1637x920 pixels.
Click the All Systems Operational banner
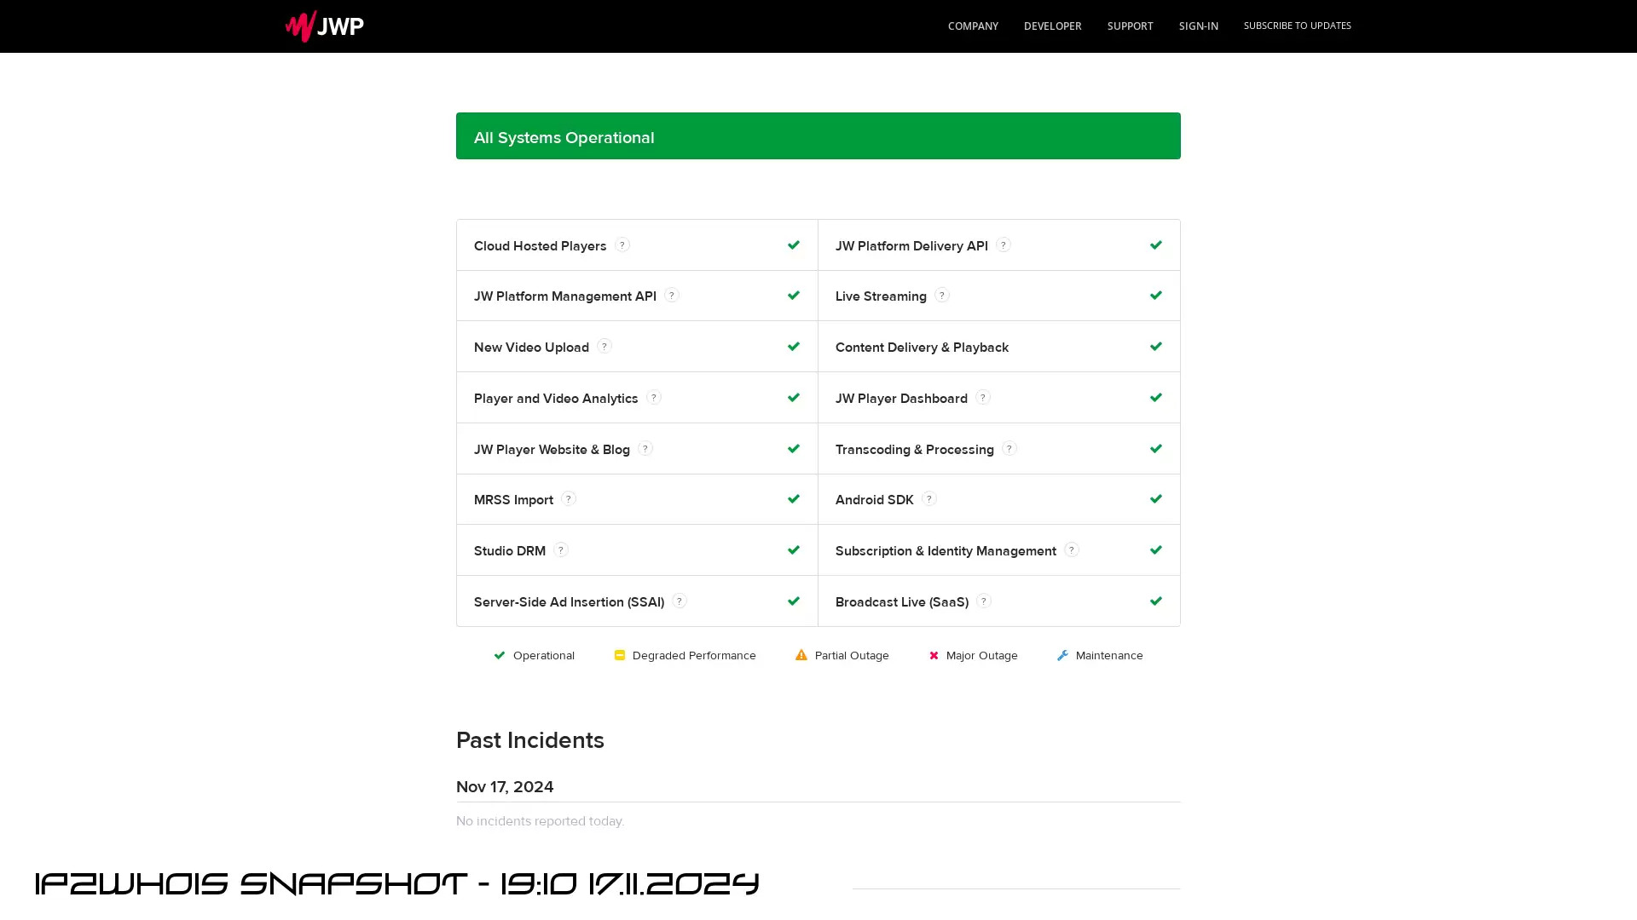coord(818,136)
